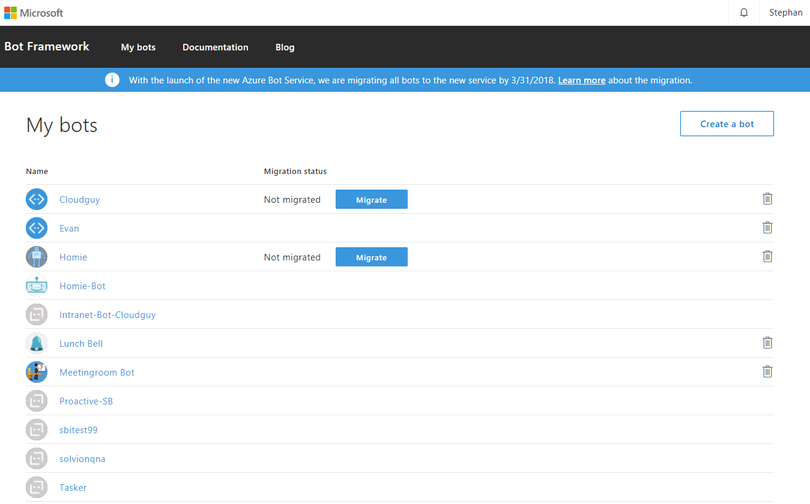Open the Blog menu item

coord(285,47)
